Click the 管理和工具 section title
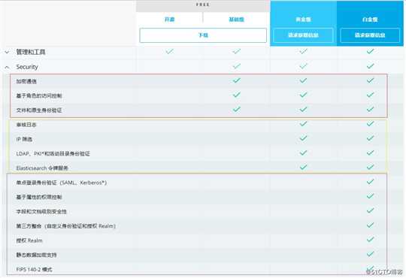The height and width of the screenshot is (278, 406). pyautogui.click(x=31, y=52)
